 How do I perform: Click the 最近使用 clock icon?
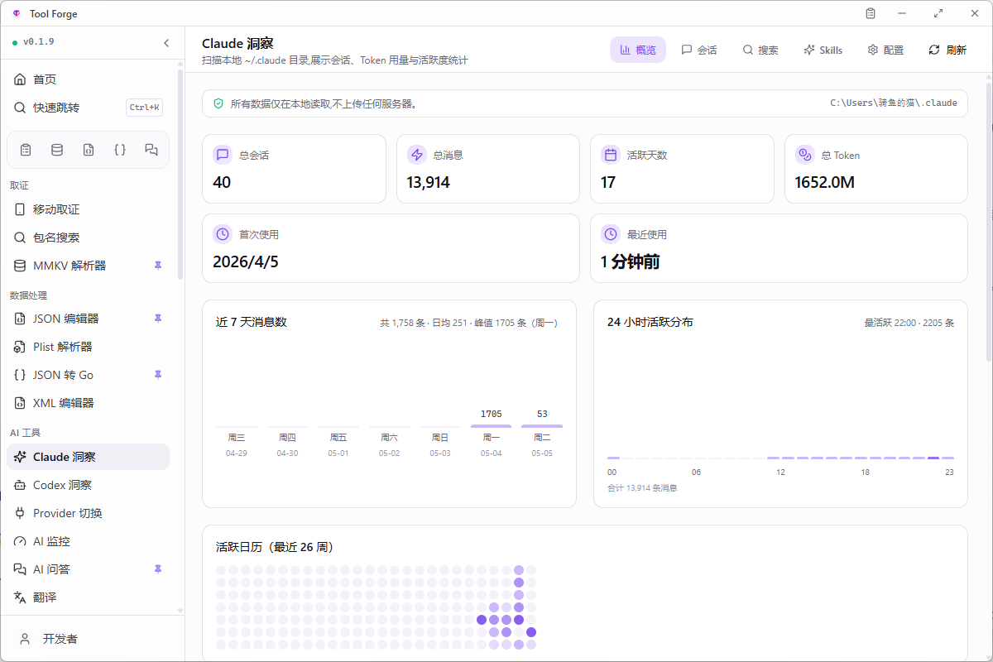point(611,234)
